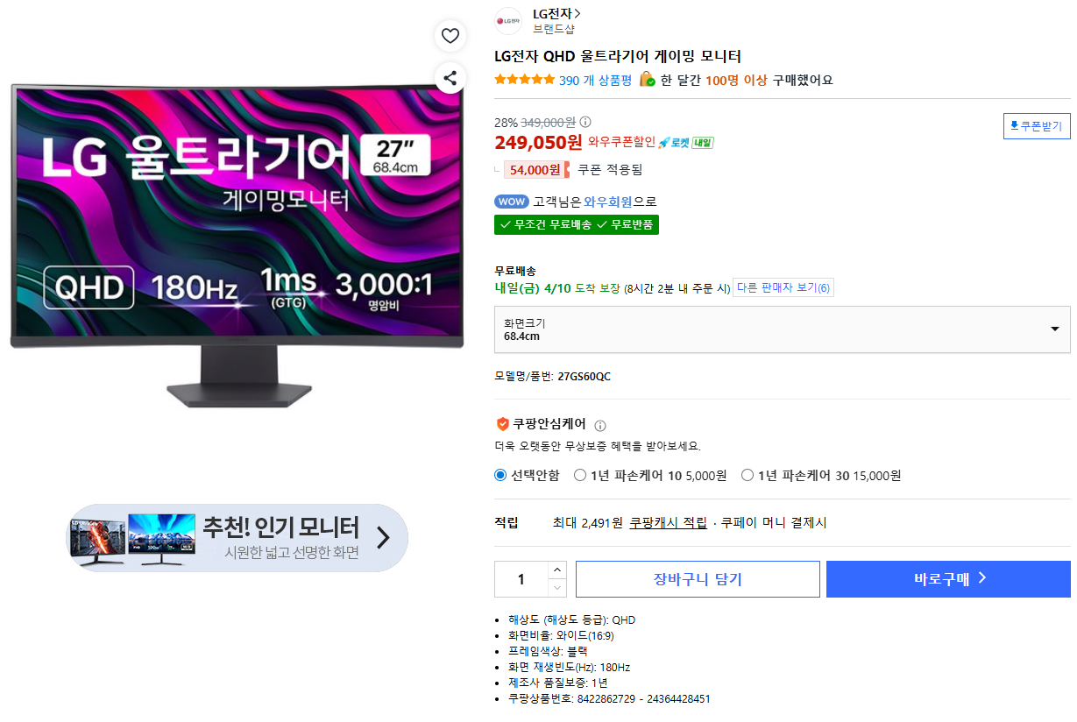This screenshot has height=722, width=1077.
Task: Select 1년 파손케어 10 5,000원 option
Action: (x=580, y=476)
